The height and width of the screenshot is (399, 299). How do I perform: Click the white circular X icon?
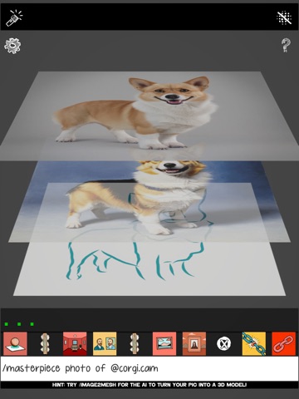(x=223, y=343)
